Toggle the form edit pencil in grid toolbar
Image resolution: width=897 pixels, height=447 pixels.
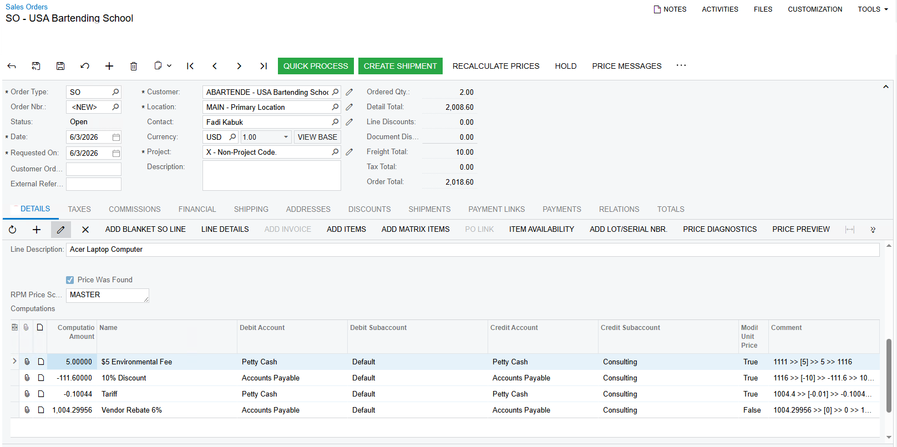pyautogui.click(x=61, y=230)
